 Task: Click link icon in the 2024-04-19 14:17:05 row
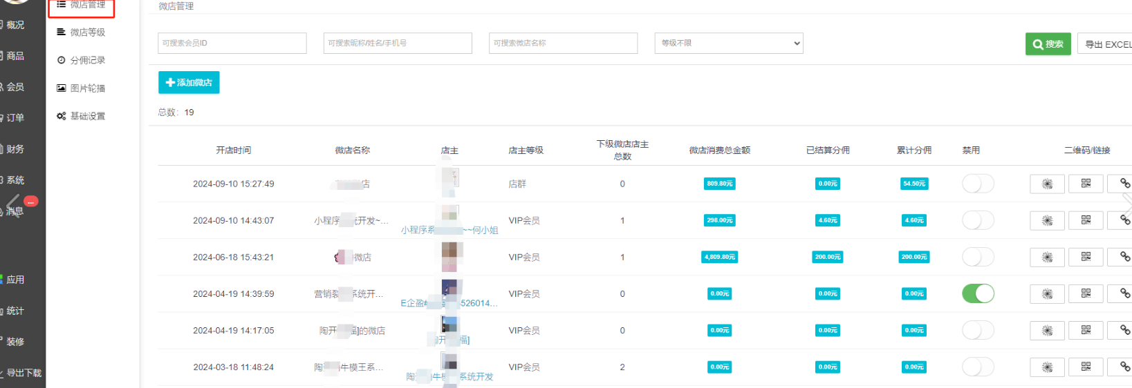1124,331
